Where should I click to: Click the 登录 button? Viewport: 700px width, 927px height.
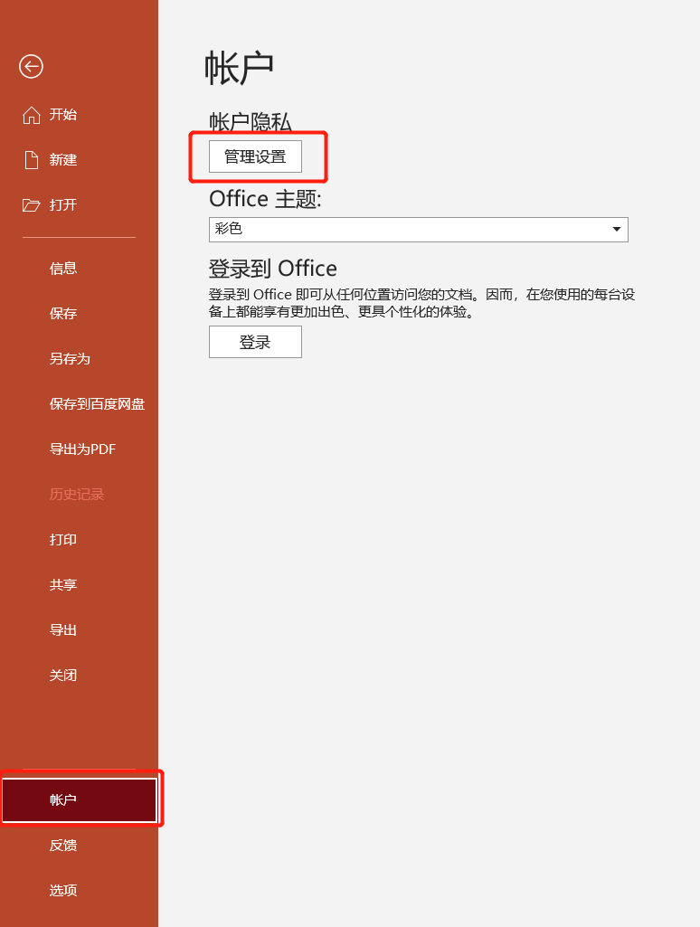point(255,342)
